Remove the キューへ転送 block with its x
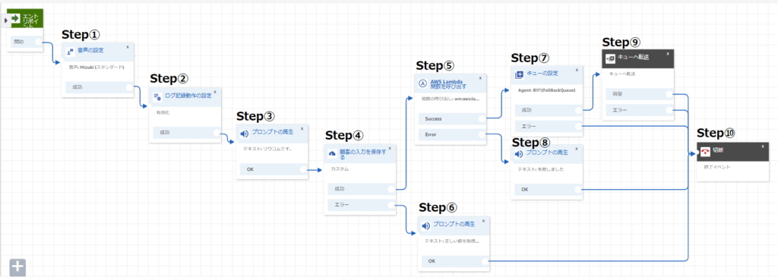The width and height of the screenshot is (778, 277). point(667,54)
